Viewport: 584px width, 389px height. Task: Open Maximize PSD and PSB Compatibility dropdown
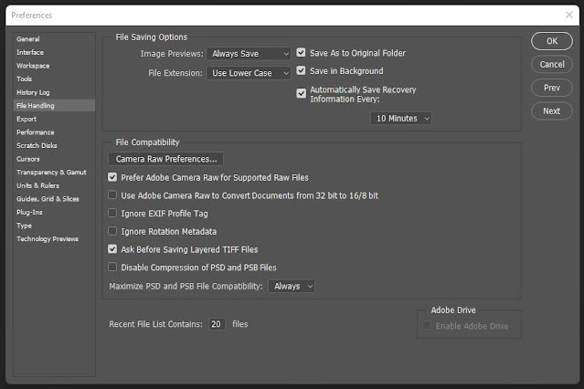point(292,286)
